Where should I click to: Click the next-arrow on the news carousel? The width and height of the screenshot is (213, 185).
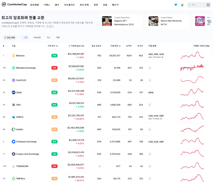pyautogui.click(x=209, y=22)
